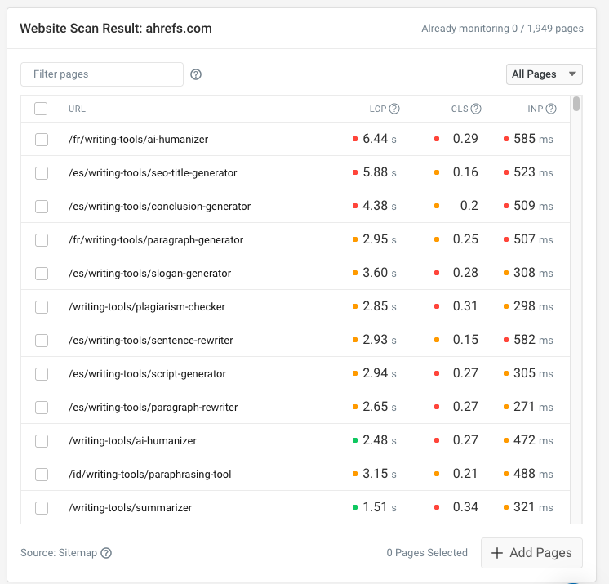Click the /es/writing-tools/seo-title-generator URL

click(x=153, y=173)
